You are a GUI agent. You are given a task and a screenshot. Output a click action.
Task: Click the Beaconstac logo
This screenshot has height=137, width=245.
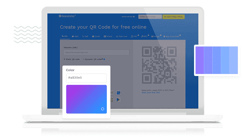click(x=67, y=16)
